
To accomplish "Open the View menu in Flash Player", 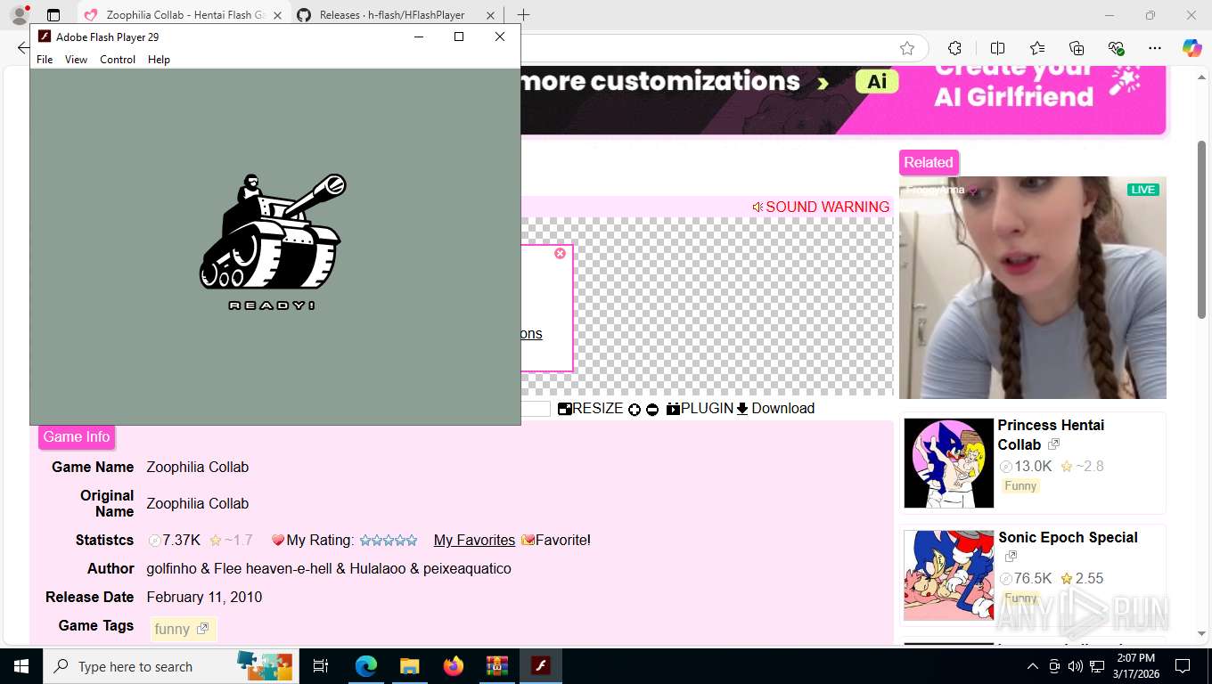I will [x=77, y=60].
